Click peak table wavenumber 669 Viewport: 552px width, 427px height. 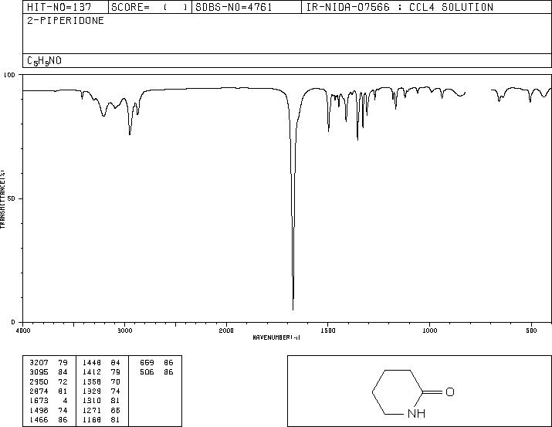coord(147,363)
